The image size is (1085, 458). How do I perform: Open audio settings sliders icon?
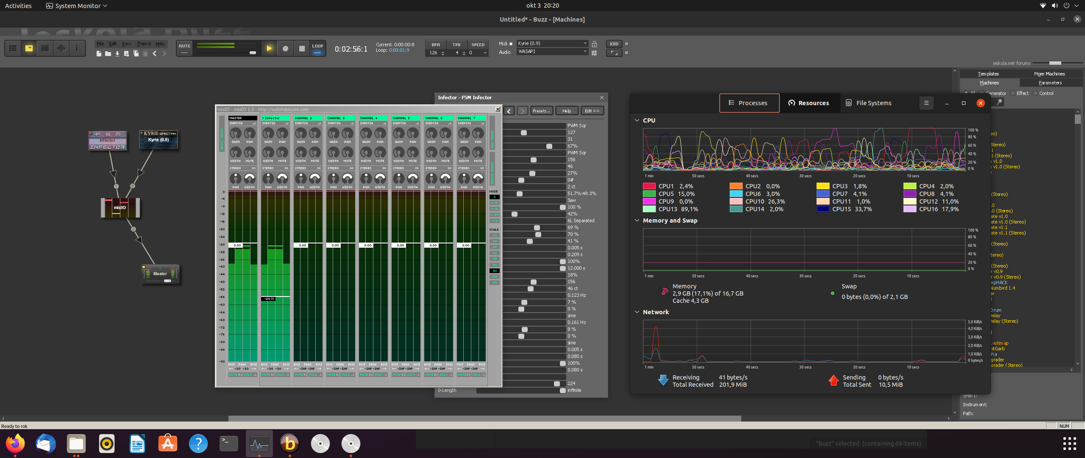(x=594, y=53)
